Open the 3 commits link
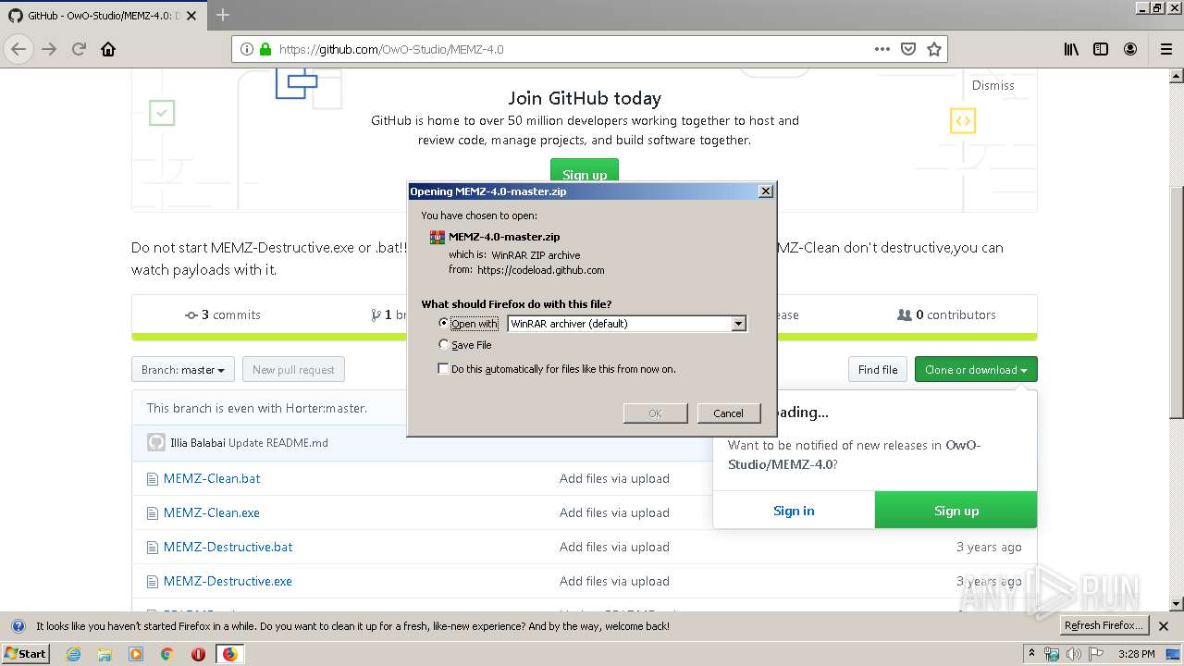This screenshot has height=666, width=1184. 222,315
